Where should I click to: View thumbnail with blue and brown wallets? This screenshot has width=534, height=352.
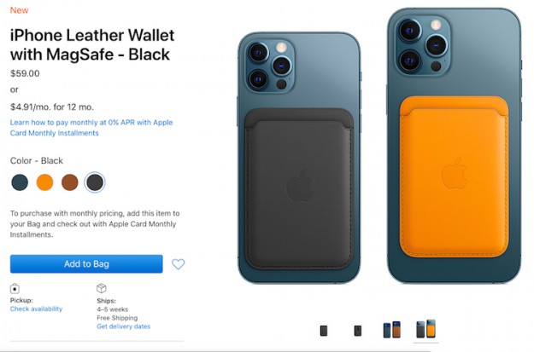391,330
